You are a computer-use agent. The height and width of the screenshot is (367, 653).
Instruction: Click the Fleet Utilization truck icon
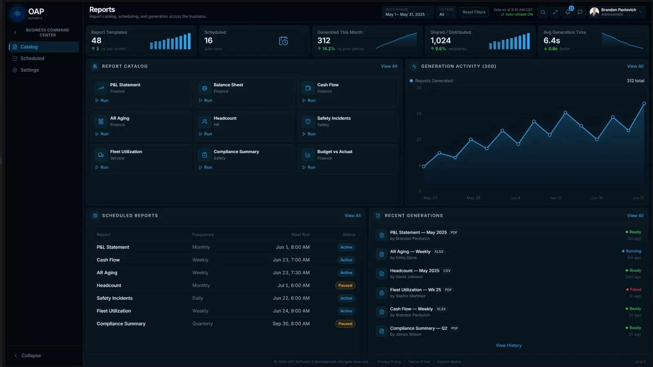pos(101,155)
